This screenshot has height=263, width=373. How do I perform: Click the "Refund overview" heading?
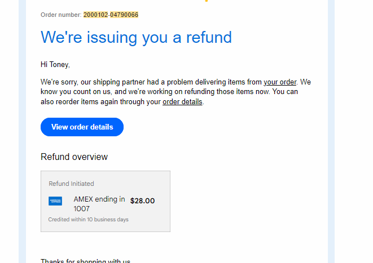(74, 157)
